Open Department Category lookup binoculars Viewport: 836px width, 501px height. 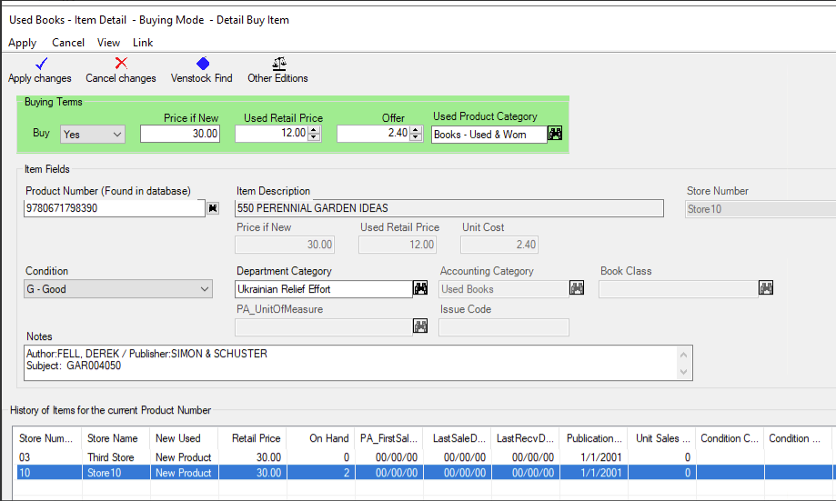point(420,288)
